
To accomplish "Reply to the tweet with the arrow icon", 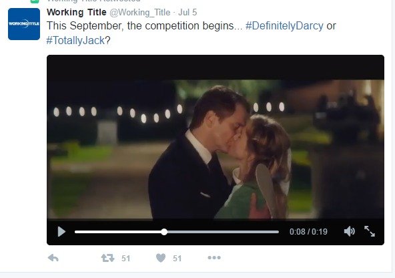I will (53, 258).
